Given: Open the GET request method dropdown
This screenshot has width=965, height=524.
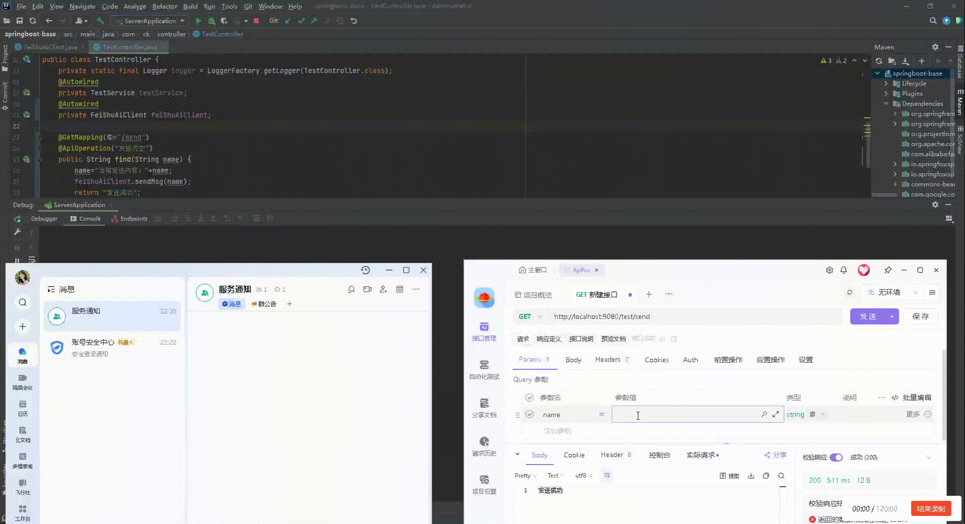Looking at the screenshot, I should point(530,316).
